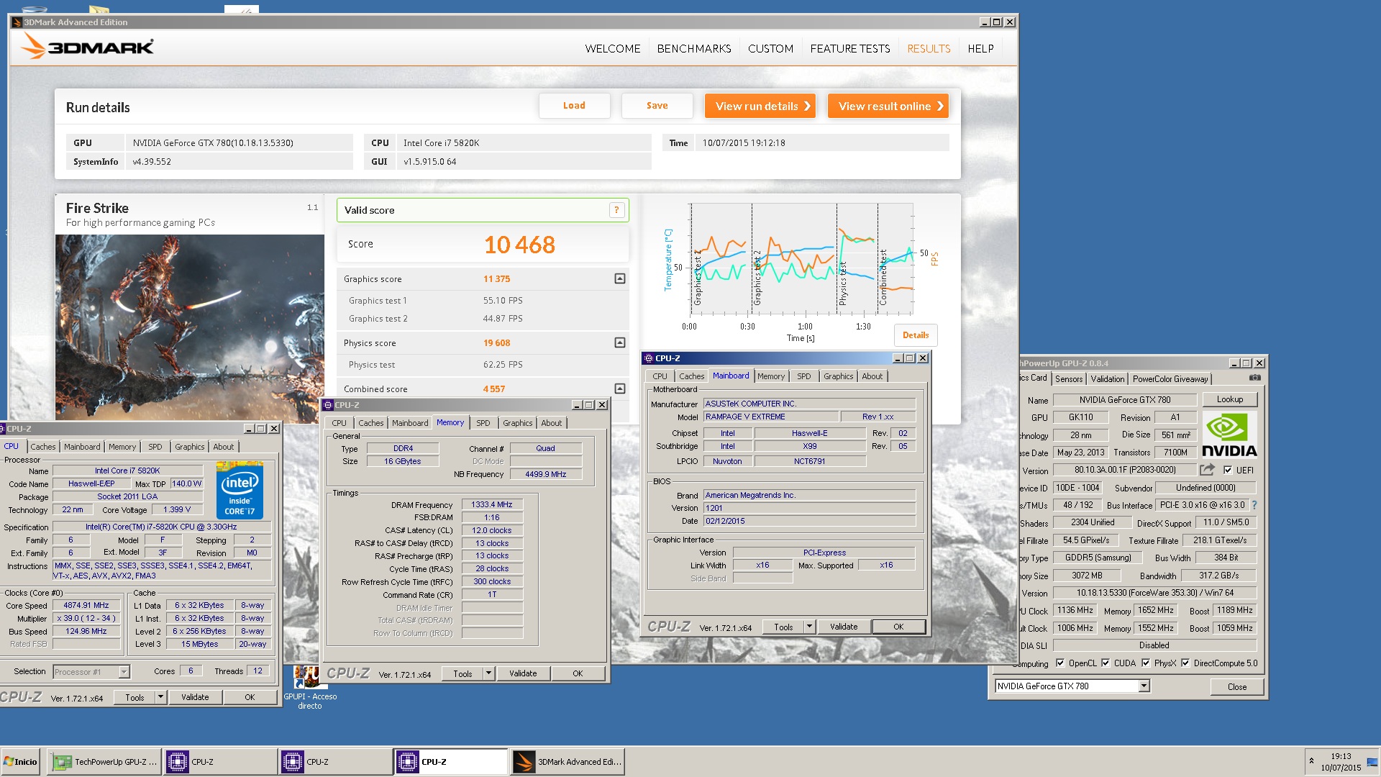The height and width of the screenshot is (777, 1381).
Task: Switch to the Sensors tab in GPU-Z
Action: point(1069,378)
